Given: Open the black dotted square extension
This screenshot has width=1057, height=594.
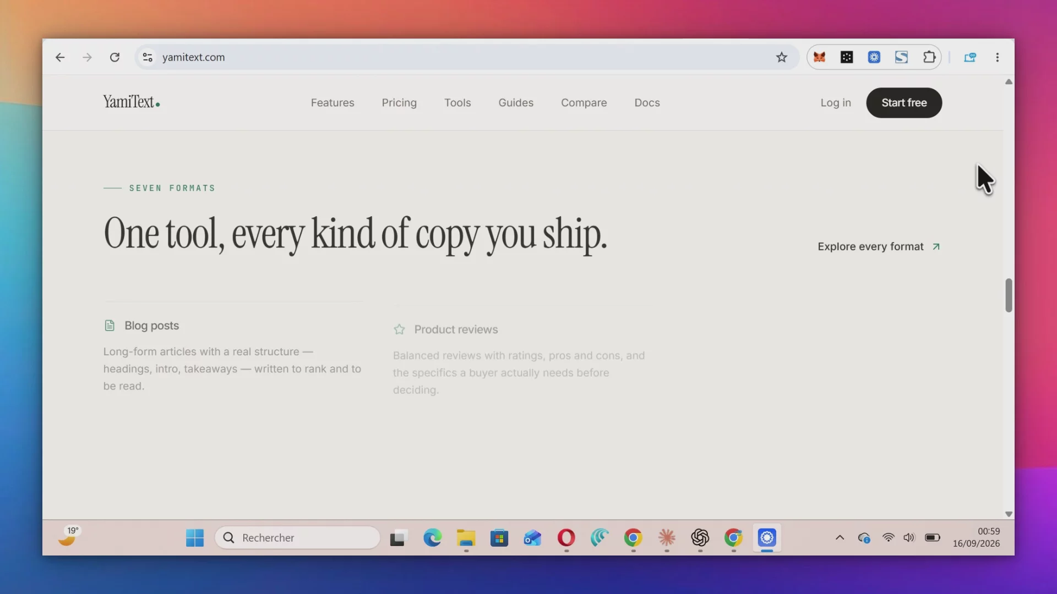Looking at the screenshot, I should (x=847, y=57).
